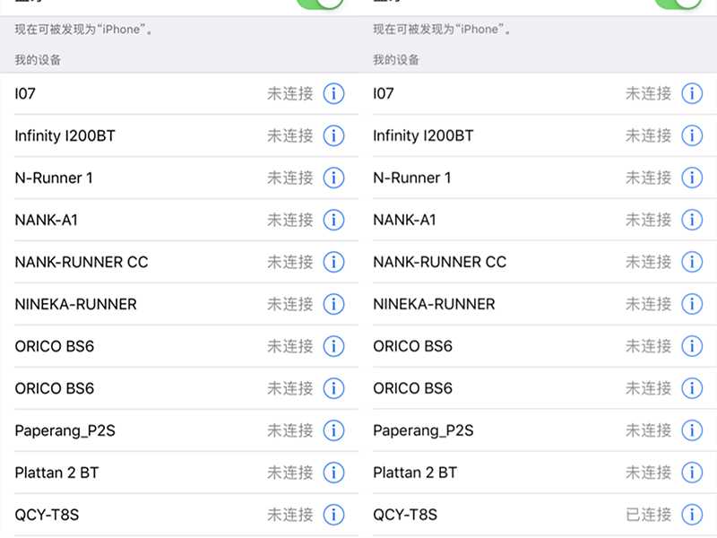The height and width of the screenshot is (538, 717).
Task: Open info for first ORICO BS6, left screenshot
Action: [333, 346]
